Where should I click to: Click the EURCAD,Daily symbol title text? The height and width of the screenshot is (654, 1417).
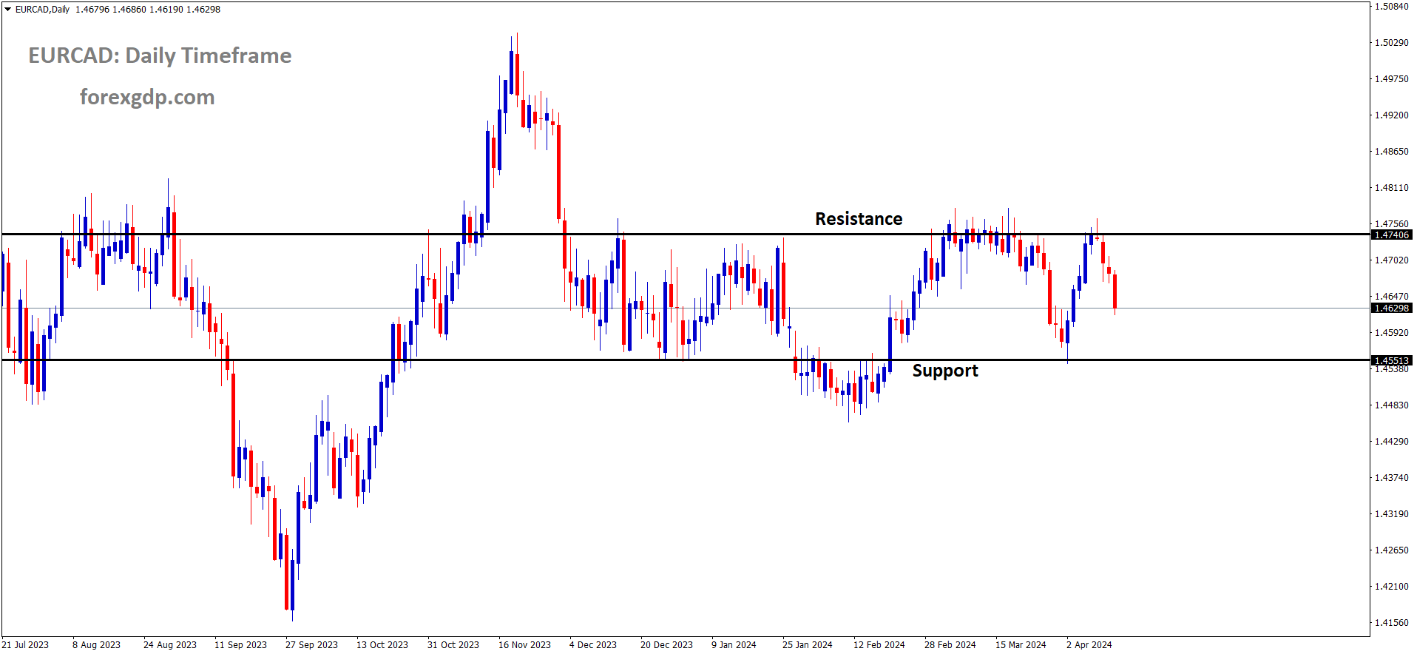tap(42, 10)
